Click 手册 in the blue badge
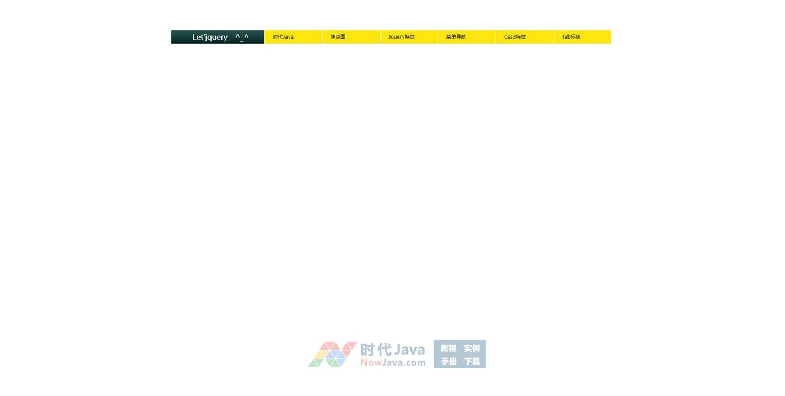 [x=448, y=361]
